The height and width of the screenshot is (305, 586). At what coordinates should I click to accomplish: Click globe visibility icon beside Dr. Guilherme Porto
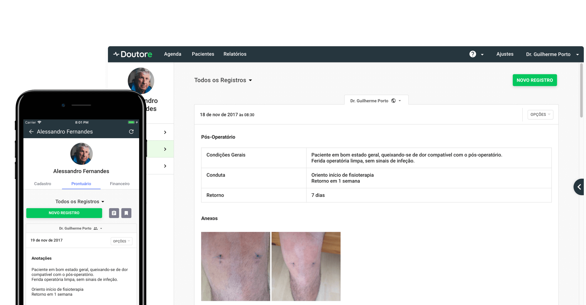click(394, 101)
